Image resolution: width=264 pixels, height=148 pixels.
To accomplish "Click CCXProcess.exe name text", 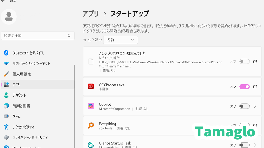I will [x=112, y=85].
